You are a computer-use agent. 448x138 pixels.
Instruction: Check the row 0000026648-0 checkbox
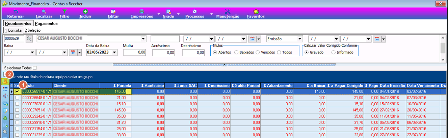pos(17,98)
